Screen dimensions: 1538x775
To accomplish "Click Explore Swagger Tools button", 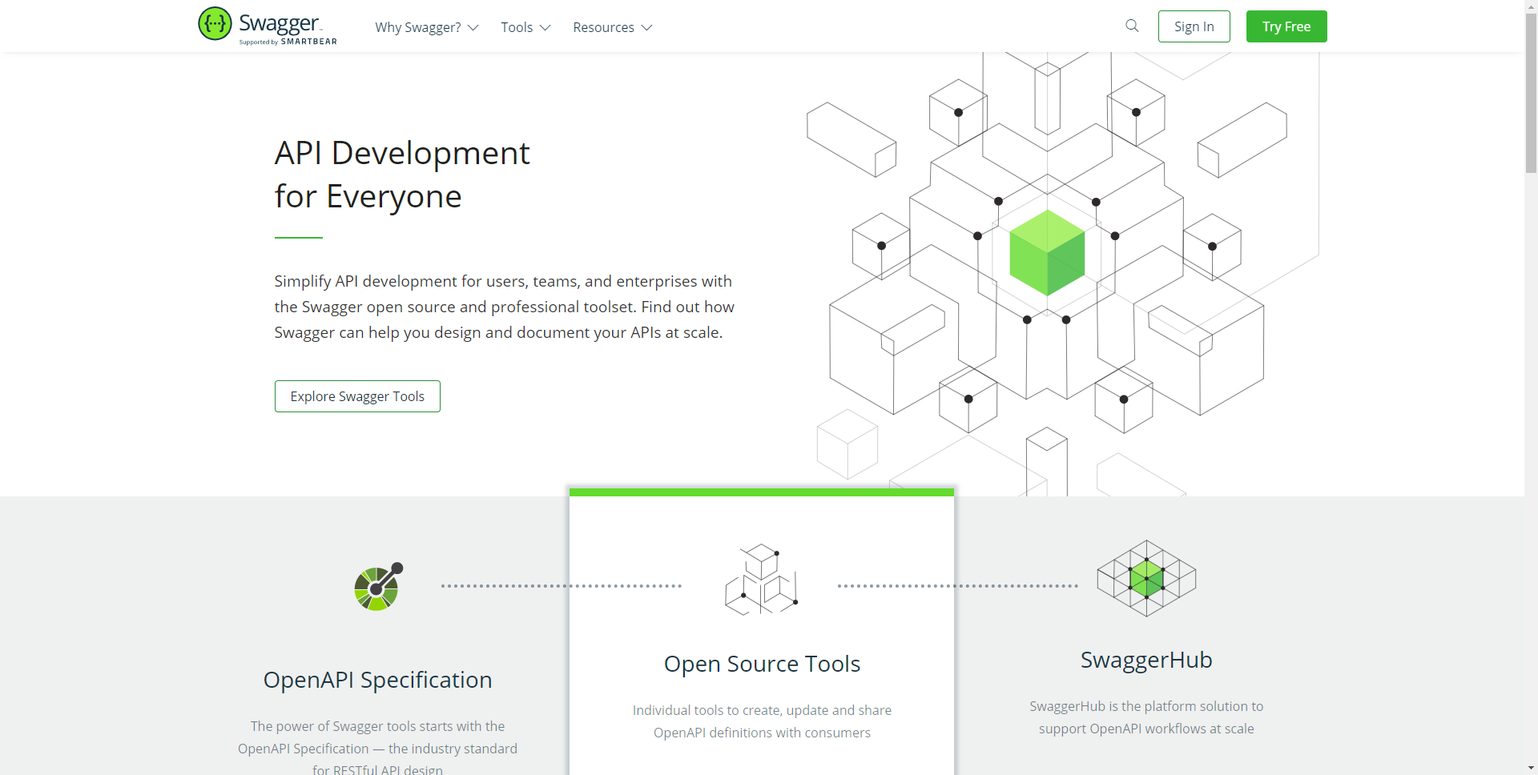I will coord(357,396).
